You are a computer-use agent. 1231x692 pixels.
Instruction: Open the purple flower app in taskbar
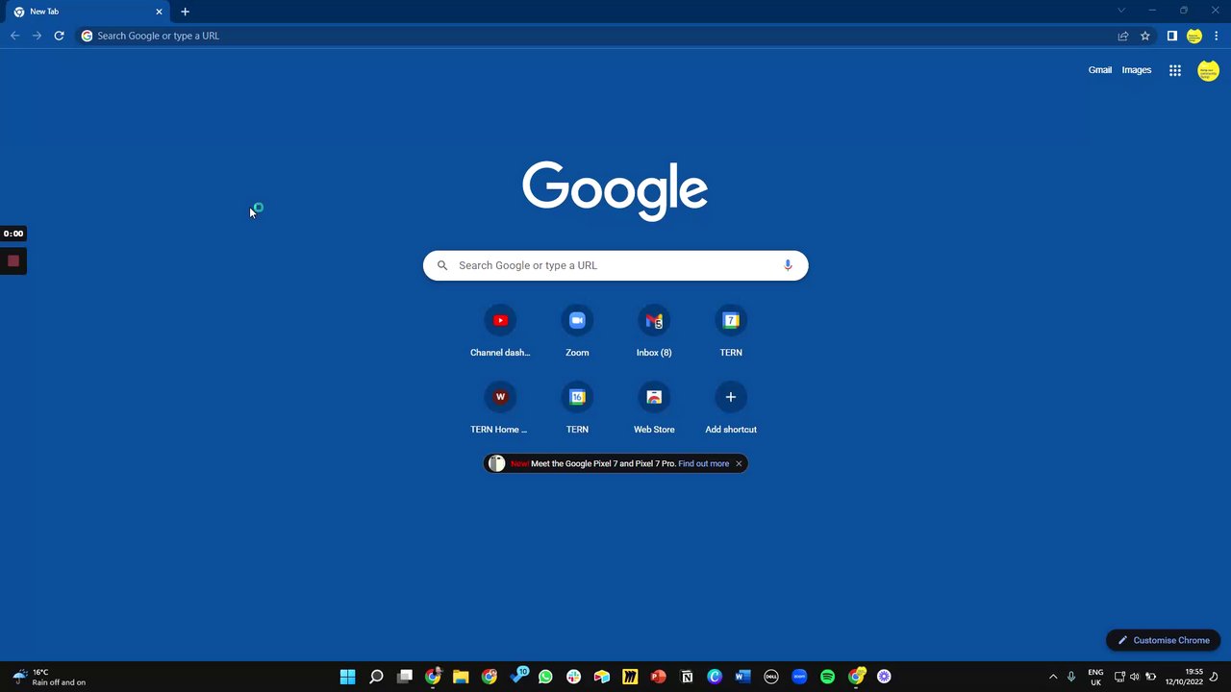click(884, 677)
